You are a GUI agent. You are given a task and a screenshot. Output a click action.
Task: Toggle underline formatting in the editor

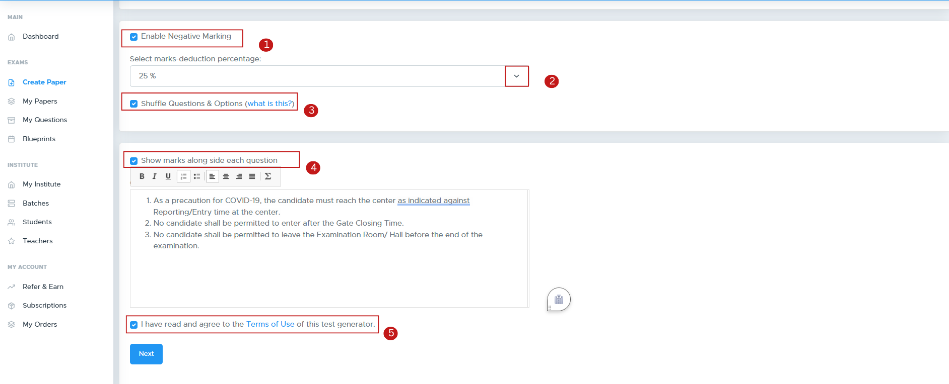pyautogui.click(x=168, y=176)
